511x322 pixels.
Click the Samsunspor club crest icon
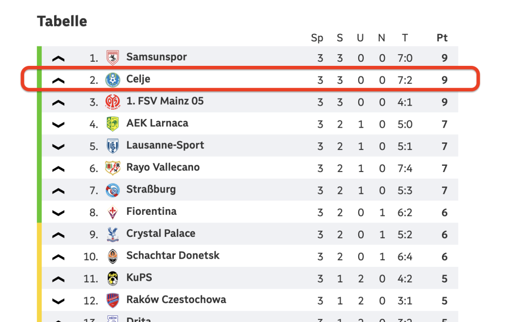[x=112, y=58]
